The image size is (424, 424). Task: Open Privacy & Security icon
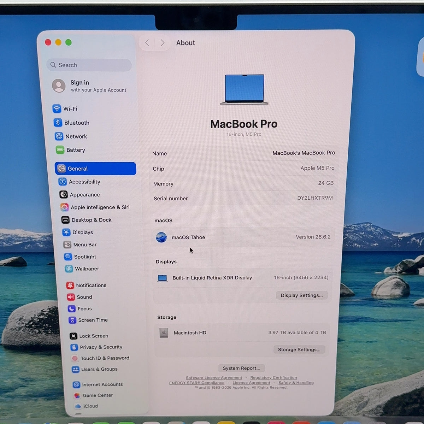74,347
